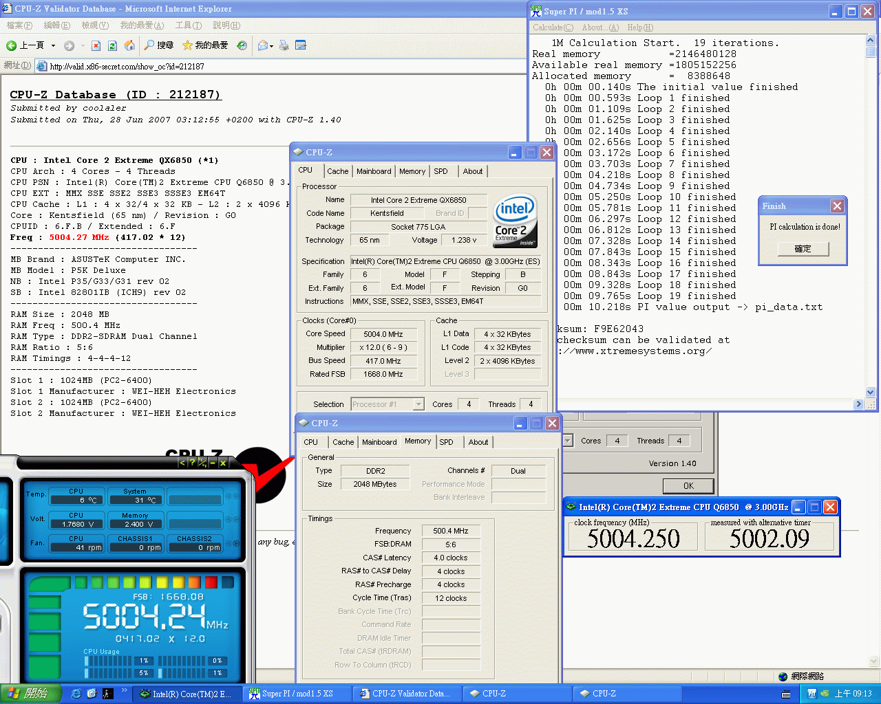Open the 檢視(V) menu in Internet Explorer
Viewport: 881px width, 704px height.
[95, 25]
